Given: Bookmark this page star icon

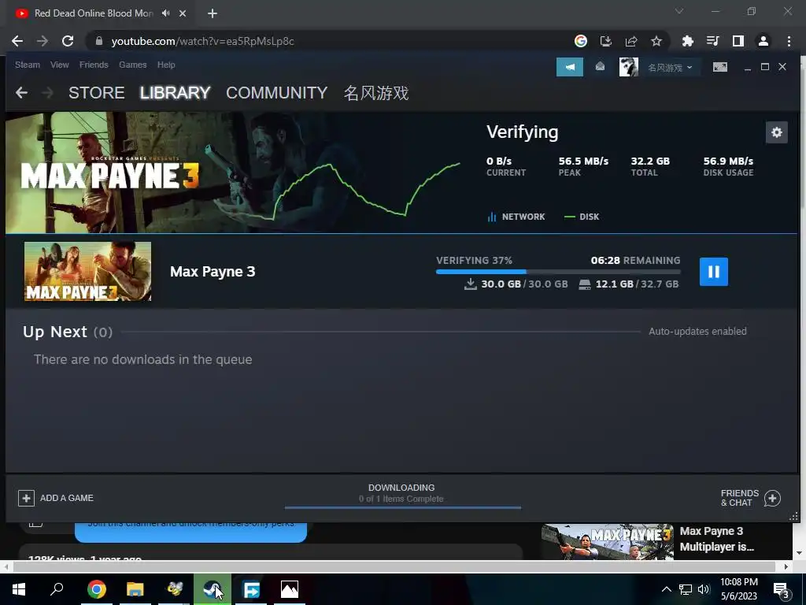Looking at the screenshot, I should pos(656,41).
